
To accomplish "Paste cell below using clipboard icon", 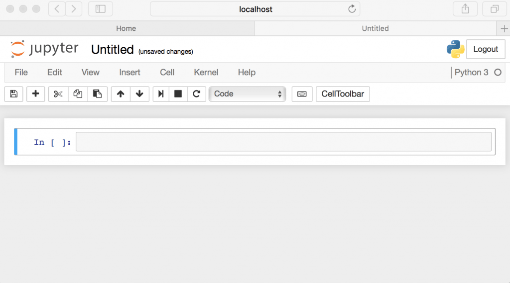I will (x=98, y=94).
